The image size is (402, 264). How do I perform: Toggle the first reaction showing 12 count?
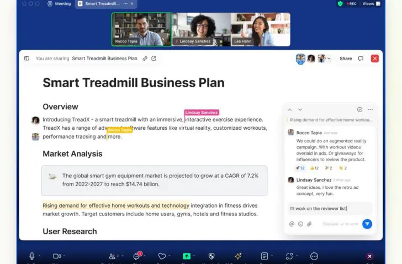(x=300, y=168)
